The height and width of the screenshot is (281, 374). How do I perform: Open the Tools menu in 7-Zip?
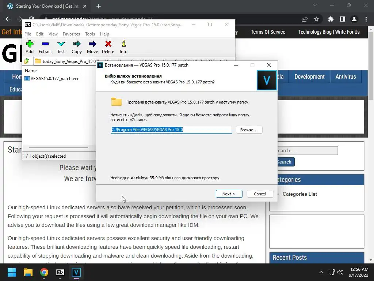tap(90, 34)
